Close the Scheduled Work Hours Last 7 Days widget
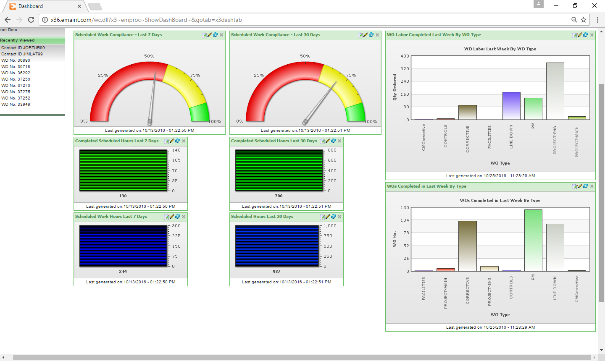This screenshot has width=605, height=361. tap(184, 217)
